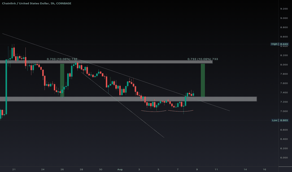292x172 pixels.
Task: Click date label 7 on time axis
Action: [x=178, y=169]
